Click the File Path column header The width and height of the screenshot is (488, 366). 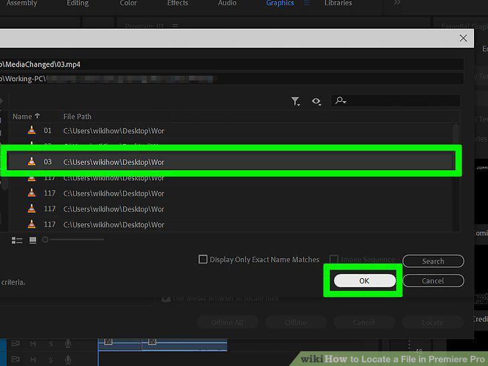click(x=77, y=117)
